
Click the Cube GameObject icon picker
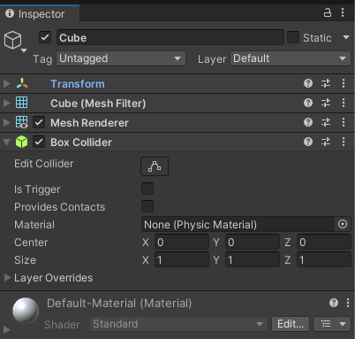(14, 42)
